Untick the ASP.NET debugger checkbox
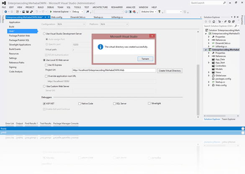The image size is (245, 174). point(44,104)
